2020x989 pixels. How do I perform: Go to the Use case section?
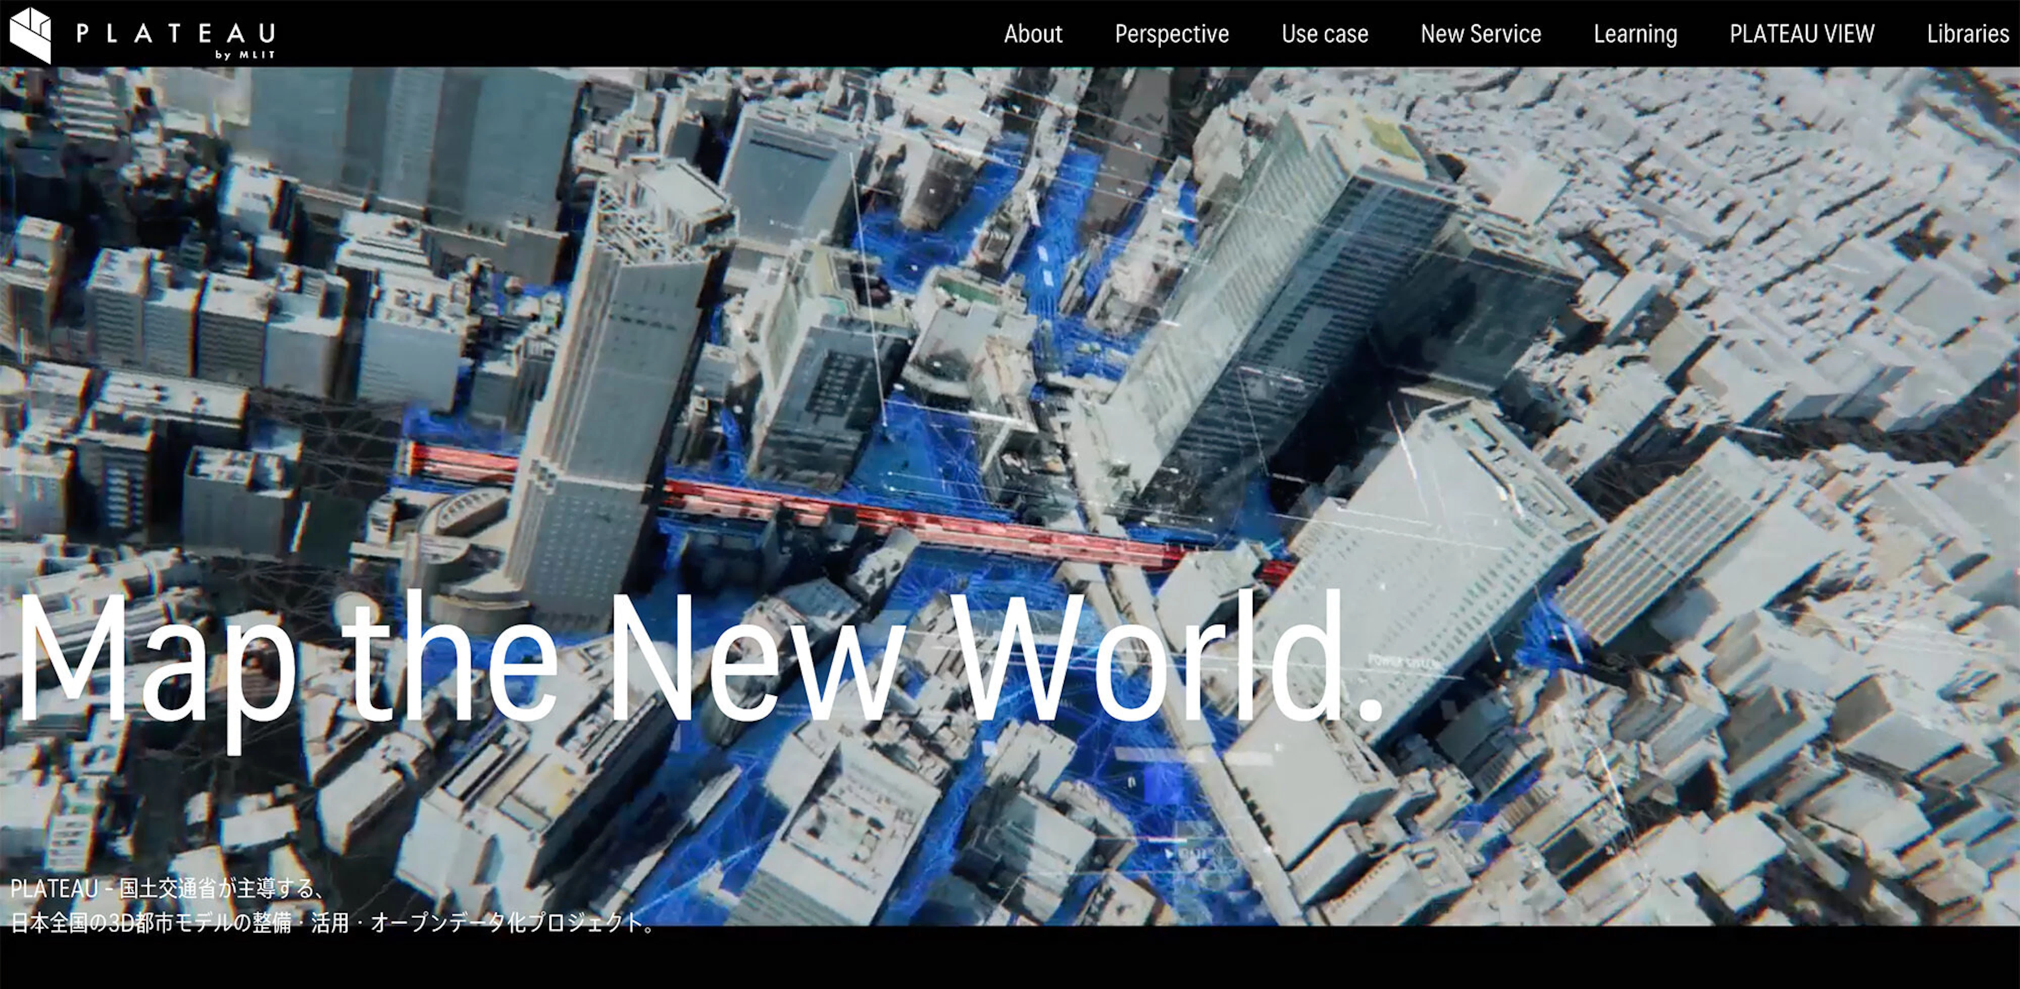pos(1325,34)
